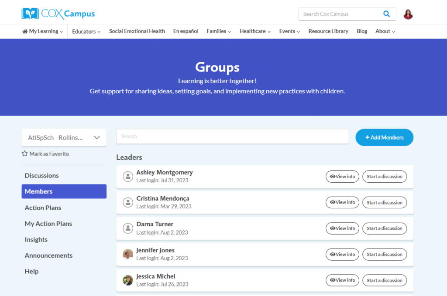Open the Resource Library
The image size is (447, 296).
tap(328, 31)
